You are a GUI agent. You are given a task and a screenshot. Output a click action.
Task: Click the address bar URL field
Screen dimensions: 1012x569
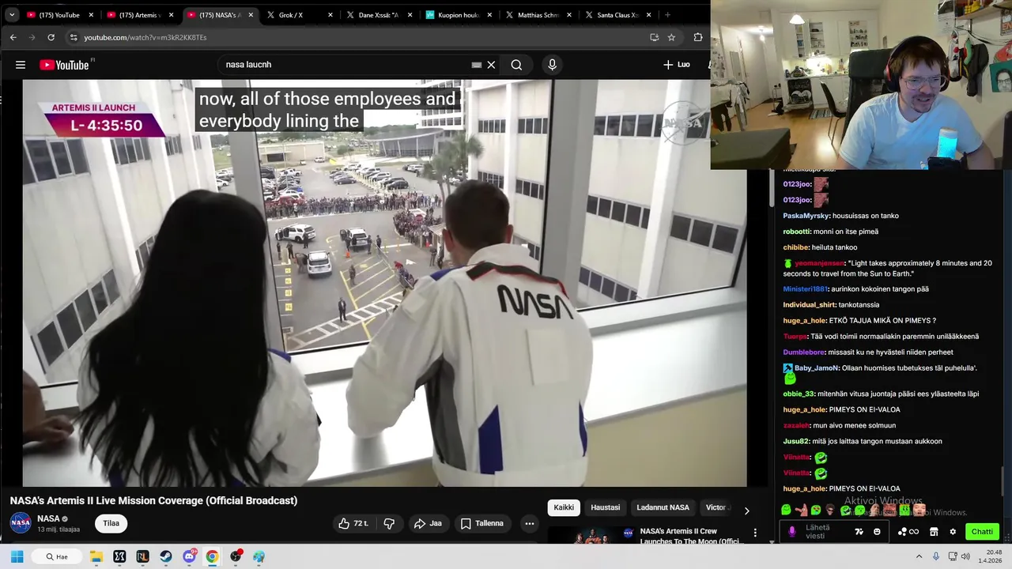coord(373,37)
